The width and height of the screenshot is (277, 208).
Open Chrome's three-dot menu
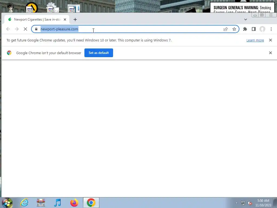pyautogui.click(x=271, y=29)
